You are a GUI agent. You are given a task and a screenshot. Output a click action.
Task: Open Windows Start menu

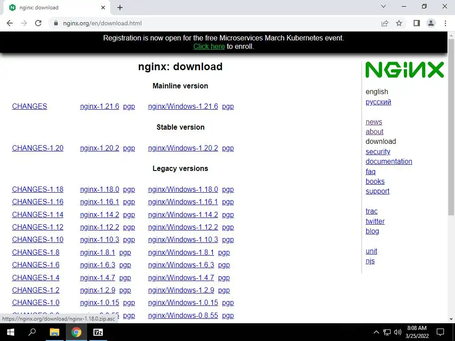[x=11, y=332]
